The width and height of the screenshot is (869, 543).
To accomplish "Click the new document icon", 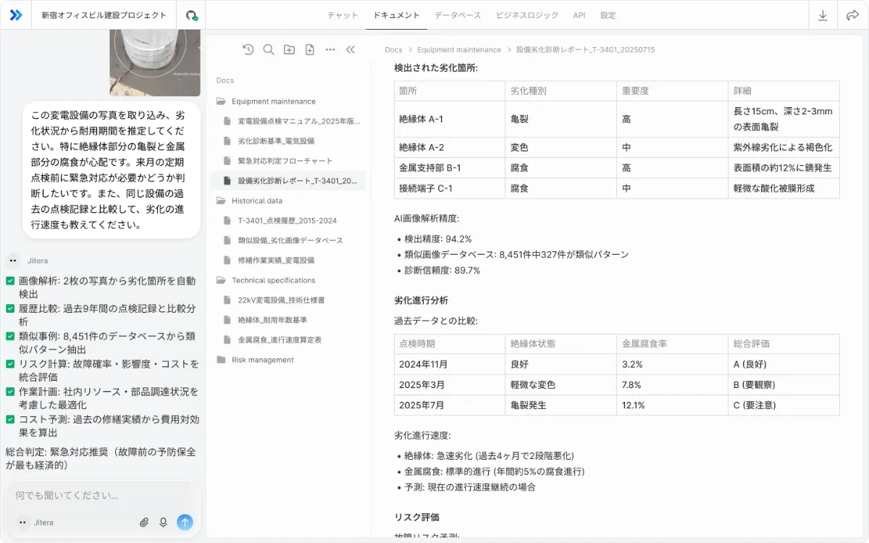I will click(x=309, y=50).
